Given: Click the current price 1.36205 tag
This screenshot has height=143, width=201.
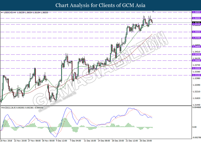Looking at the screenshot, I should tap(196, 23).
